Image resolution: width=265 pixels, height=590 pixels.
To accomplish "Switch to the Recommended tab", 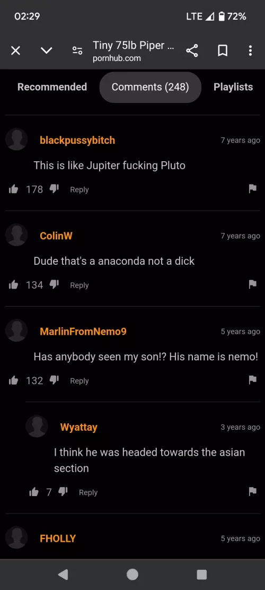I will 52,87.
